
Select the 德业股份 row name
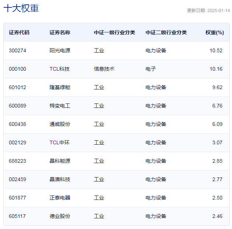tap(60, 216)
